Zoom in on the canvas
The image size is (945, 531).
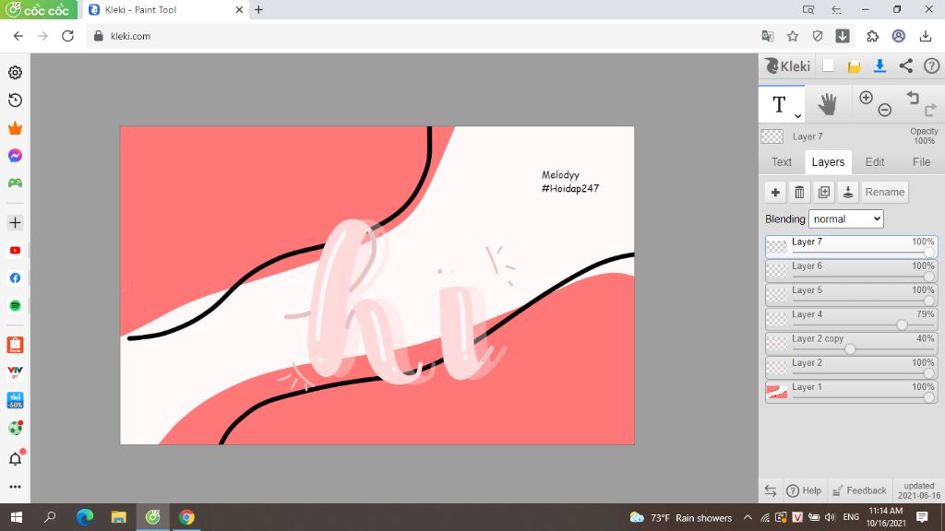coord(866,98)
